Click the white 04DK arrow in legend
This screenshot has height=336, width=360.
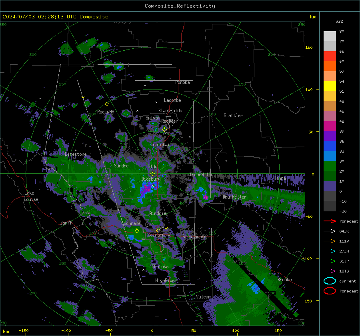coord(330,231)
